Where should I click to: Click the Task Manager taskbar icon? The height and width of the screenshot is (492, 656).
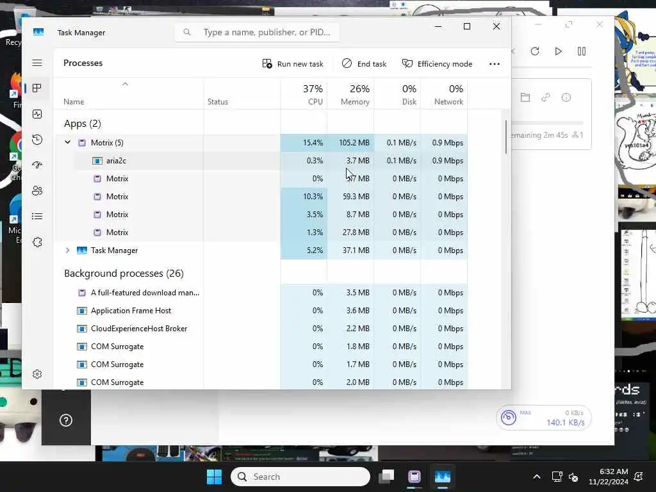[x=442, y=477]
